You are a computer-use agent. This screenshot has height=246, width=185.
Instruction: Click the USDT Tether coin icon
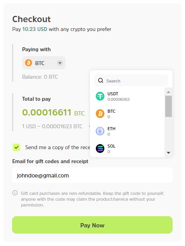(x=100, y=96)
